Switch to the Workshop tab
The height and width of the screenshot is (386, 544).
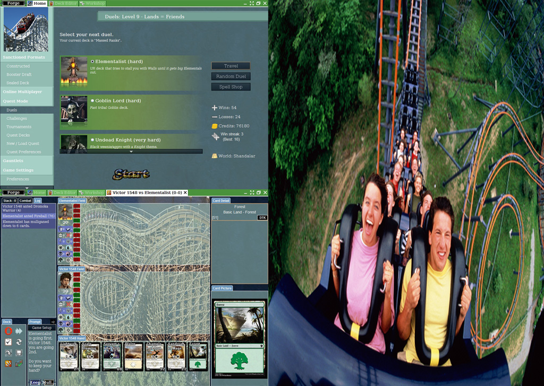click(94, 3)
